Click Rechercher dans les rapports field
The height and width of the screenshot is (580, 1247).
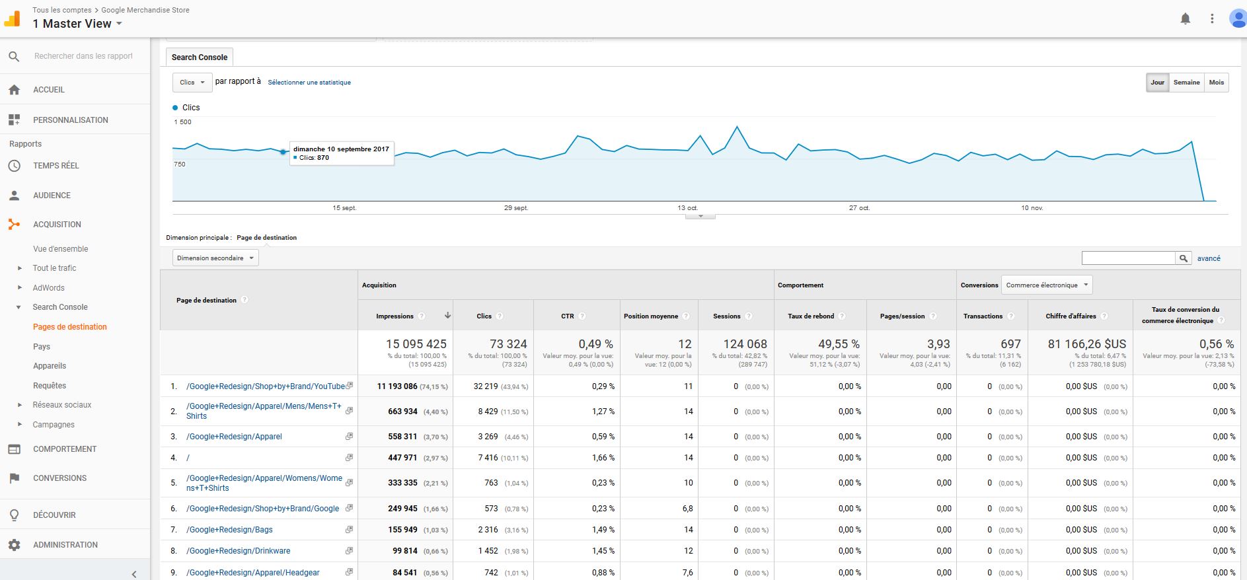click(83, 56)
